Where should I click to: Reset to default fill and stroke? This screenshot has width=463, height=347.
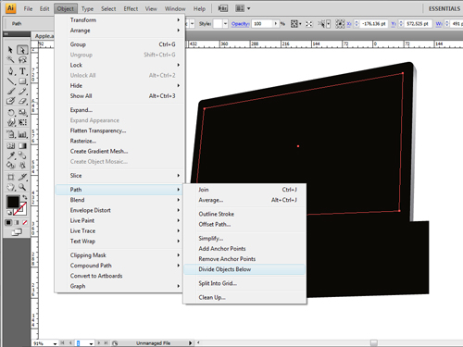tap(9, 213)
